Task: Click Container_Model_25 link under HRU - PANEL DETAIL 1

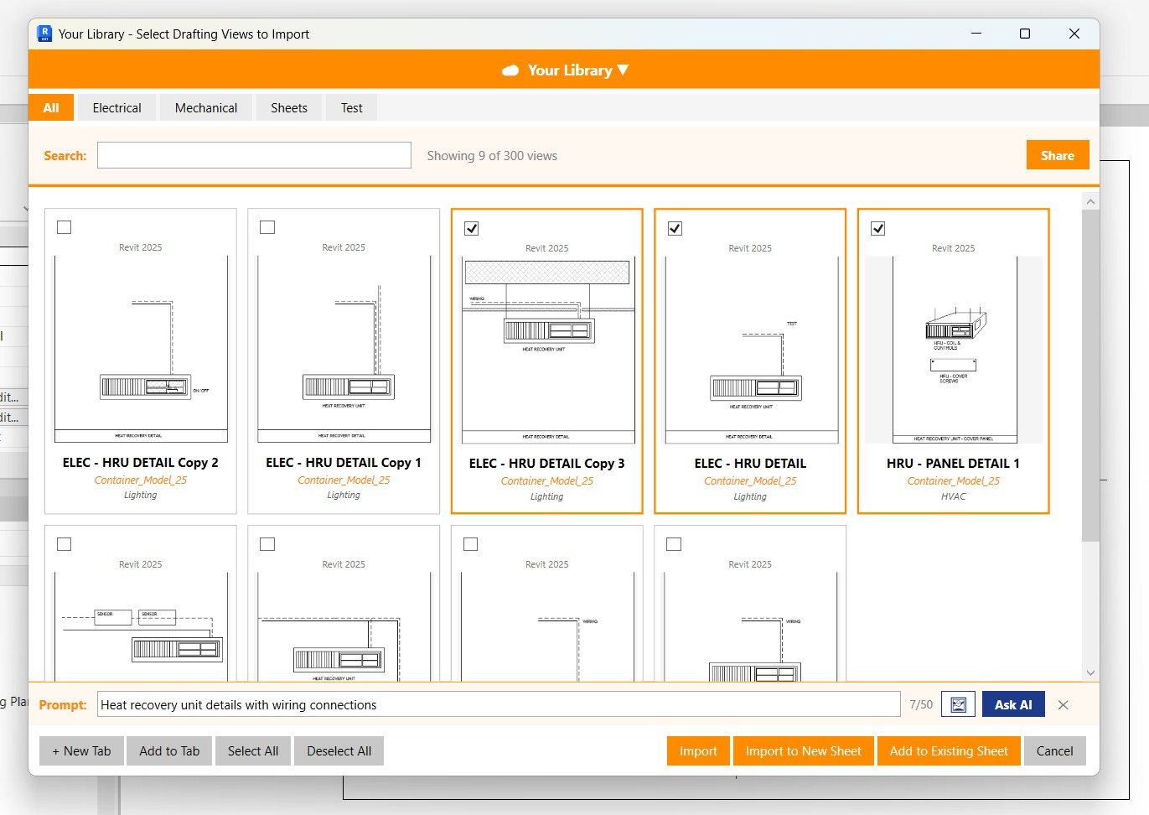Action: point(953,481)
